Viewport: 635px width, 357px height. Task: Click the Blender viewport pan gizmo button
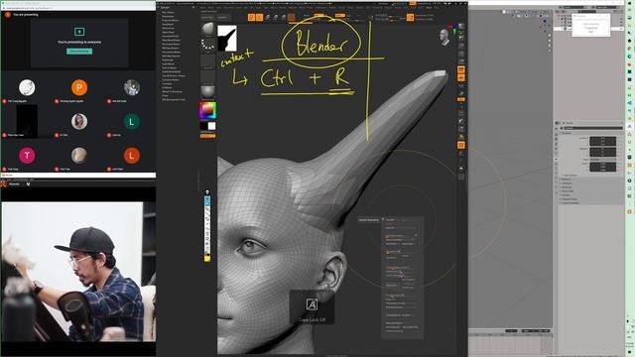(550, 41)
